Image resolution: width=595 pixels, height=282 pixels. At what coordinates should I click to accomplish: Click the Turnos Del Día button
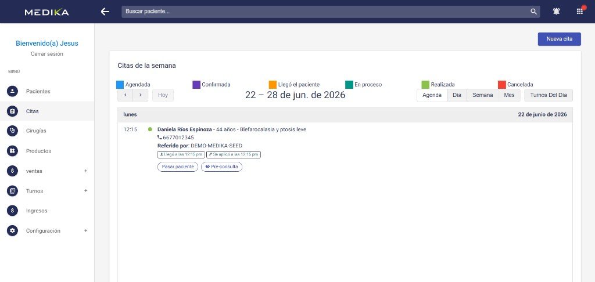[549, 95]
